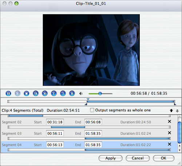Click the total Duration:02:54:51 label
The width and height of the screenshot is (182, 166).
click(x=63, y=111)
